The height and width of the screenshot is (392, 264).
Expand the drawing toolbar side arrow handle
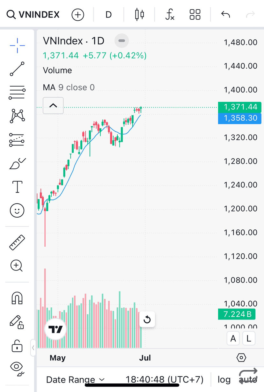pos(33,347)
